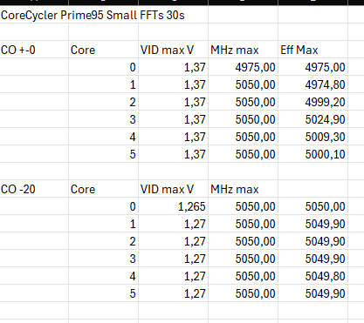Viewport: 364px width, 323px height.
Task: Select the CO -20 label cell
Action: pos(34,189)
